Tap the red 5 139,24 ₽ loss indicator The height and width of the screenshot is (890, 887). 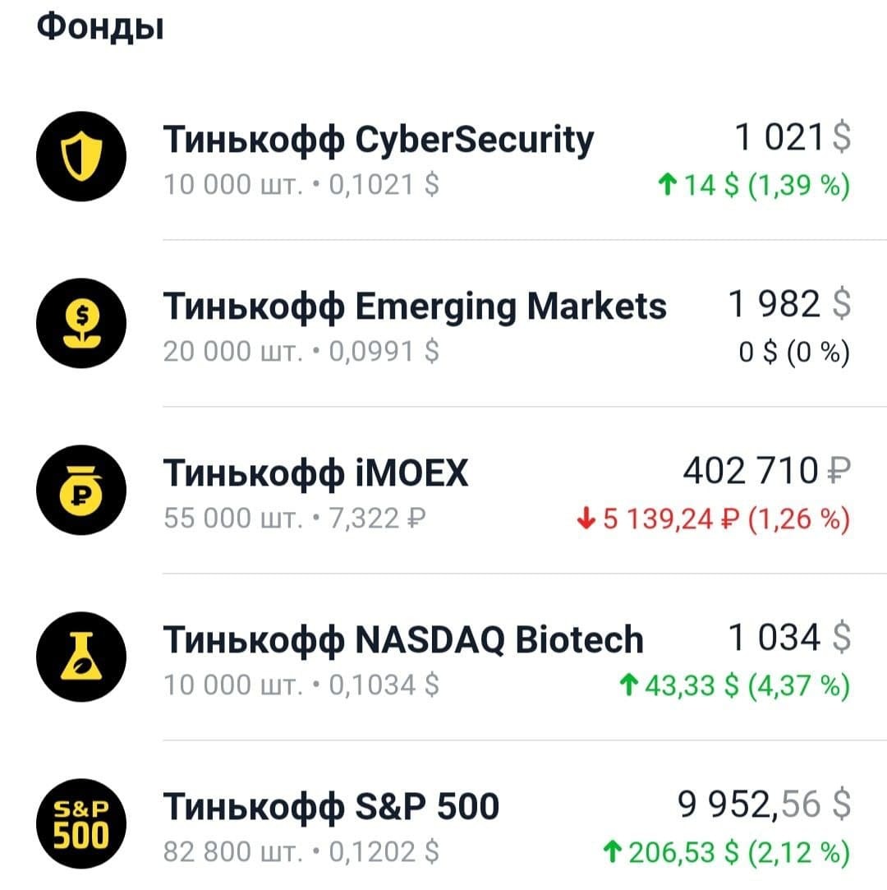[714, 519]
